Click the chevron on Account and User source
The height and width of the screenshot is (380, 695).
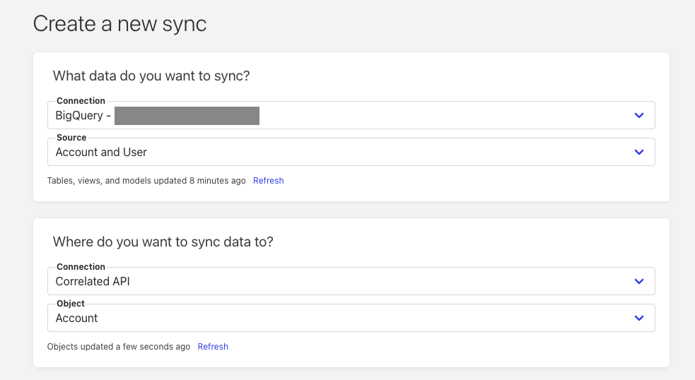(x=639, y=152)
